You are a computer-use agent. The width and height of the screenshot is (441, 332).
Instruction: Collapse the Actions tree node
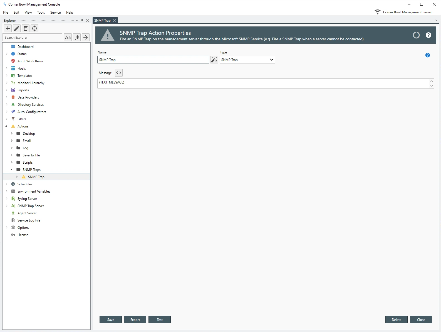(6, 126)
